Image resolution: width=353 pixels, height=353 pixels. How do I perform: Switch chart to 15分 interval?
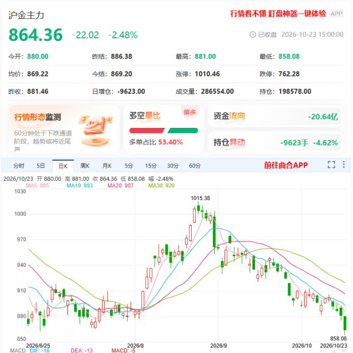tap(151, 166)
